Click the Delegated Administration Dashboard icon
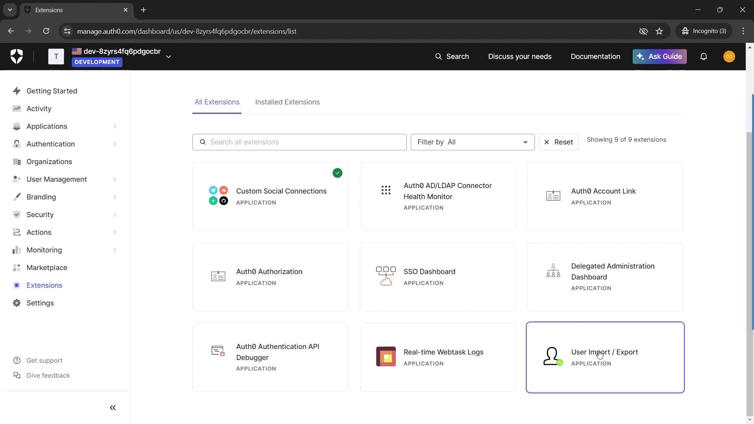The height and width of the screenshot is (424, 754). point(553,271)
